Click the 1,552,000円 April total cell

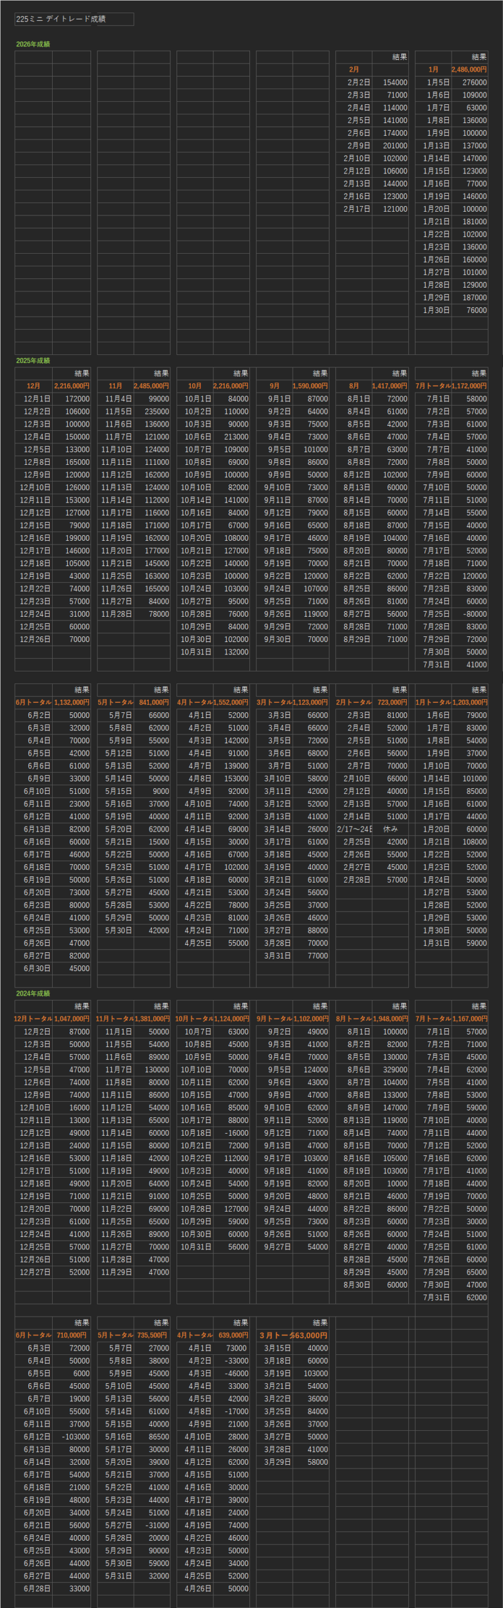click(230, 702)
